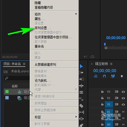This screenshot has width=127, height=127.
Task: Close the 隔空取物 timeline tab
Action: [92, 64]
